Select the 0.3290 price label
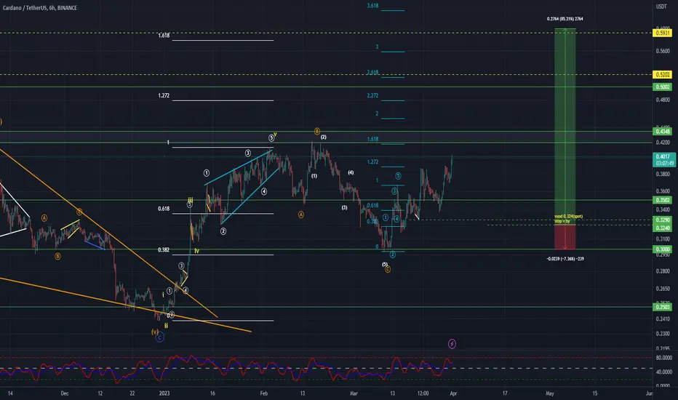The image size is (678, 400). click(662, 220)
